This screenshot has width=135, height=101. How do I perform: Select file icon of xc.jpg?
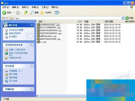click(x=38, y=42)
